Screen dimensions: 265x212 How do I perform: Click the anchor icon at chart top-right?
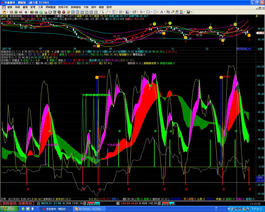257,16
